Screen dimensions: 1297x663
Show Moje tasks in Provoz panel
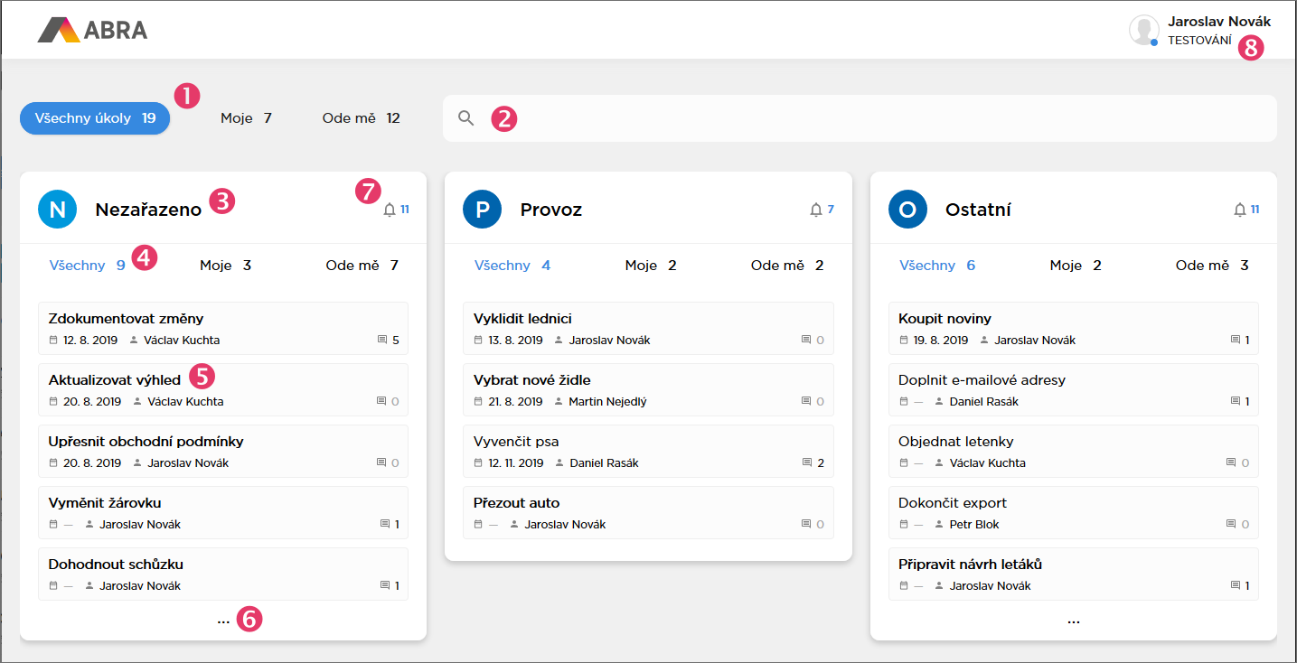[650, 266]
